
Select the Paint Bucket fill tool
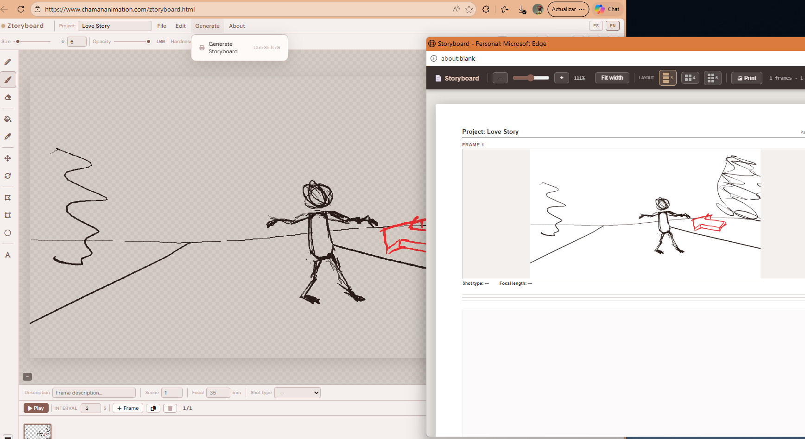tap(8, 119)
